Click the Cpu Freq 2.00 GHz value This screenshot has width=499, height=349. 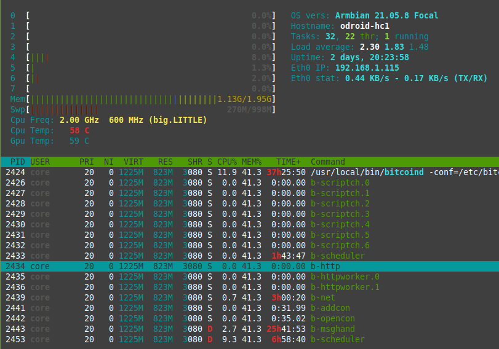79,120
